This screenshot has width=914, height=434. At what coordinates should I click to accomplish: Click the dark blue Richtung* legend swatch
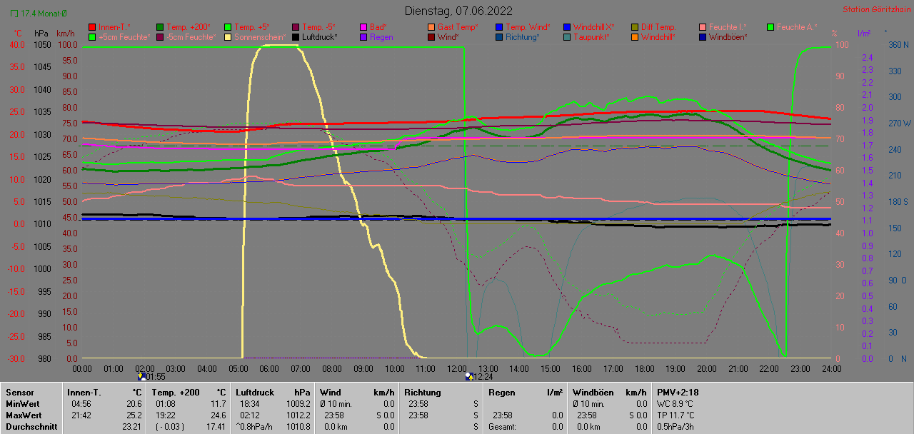pos(499,37)
